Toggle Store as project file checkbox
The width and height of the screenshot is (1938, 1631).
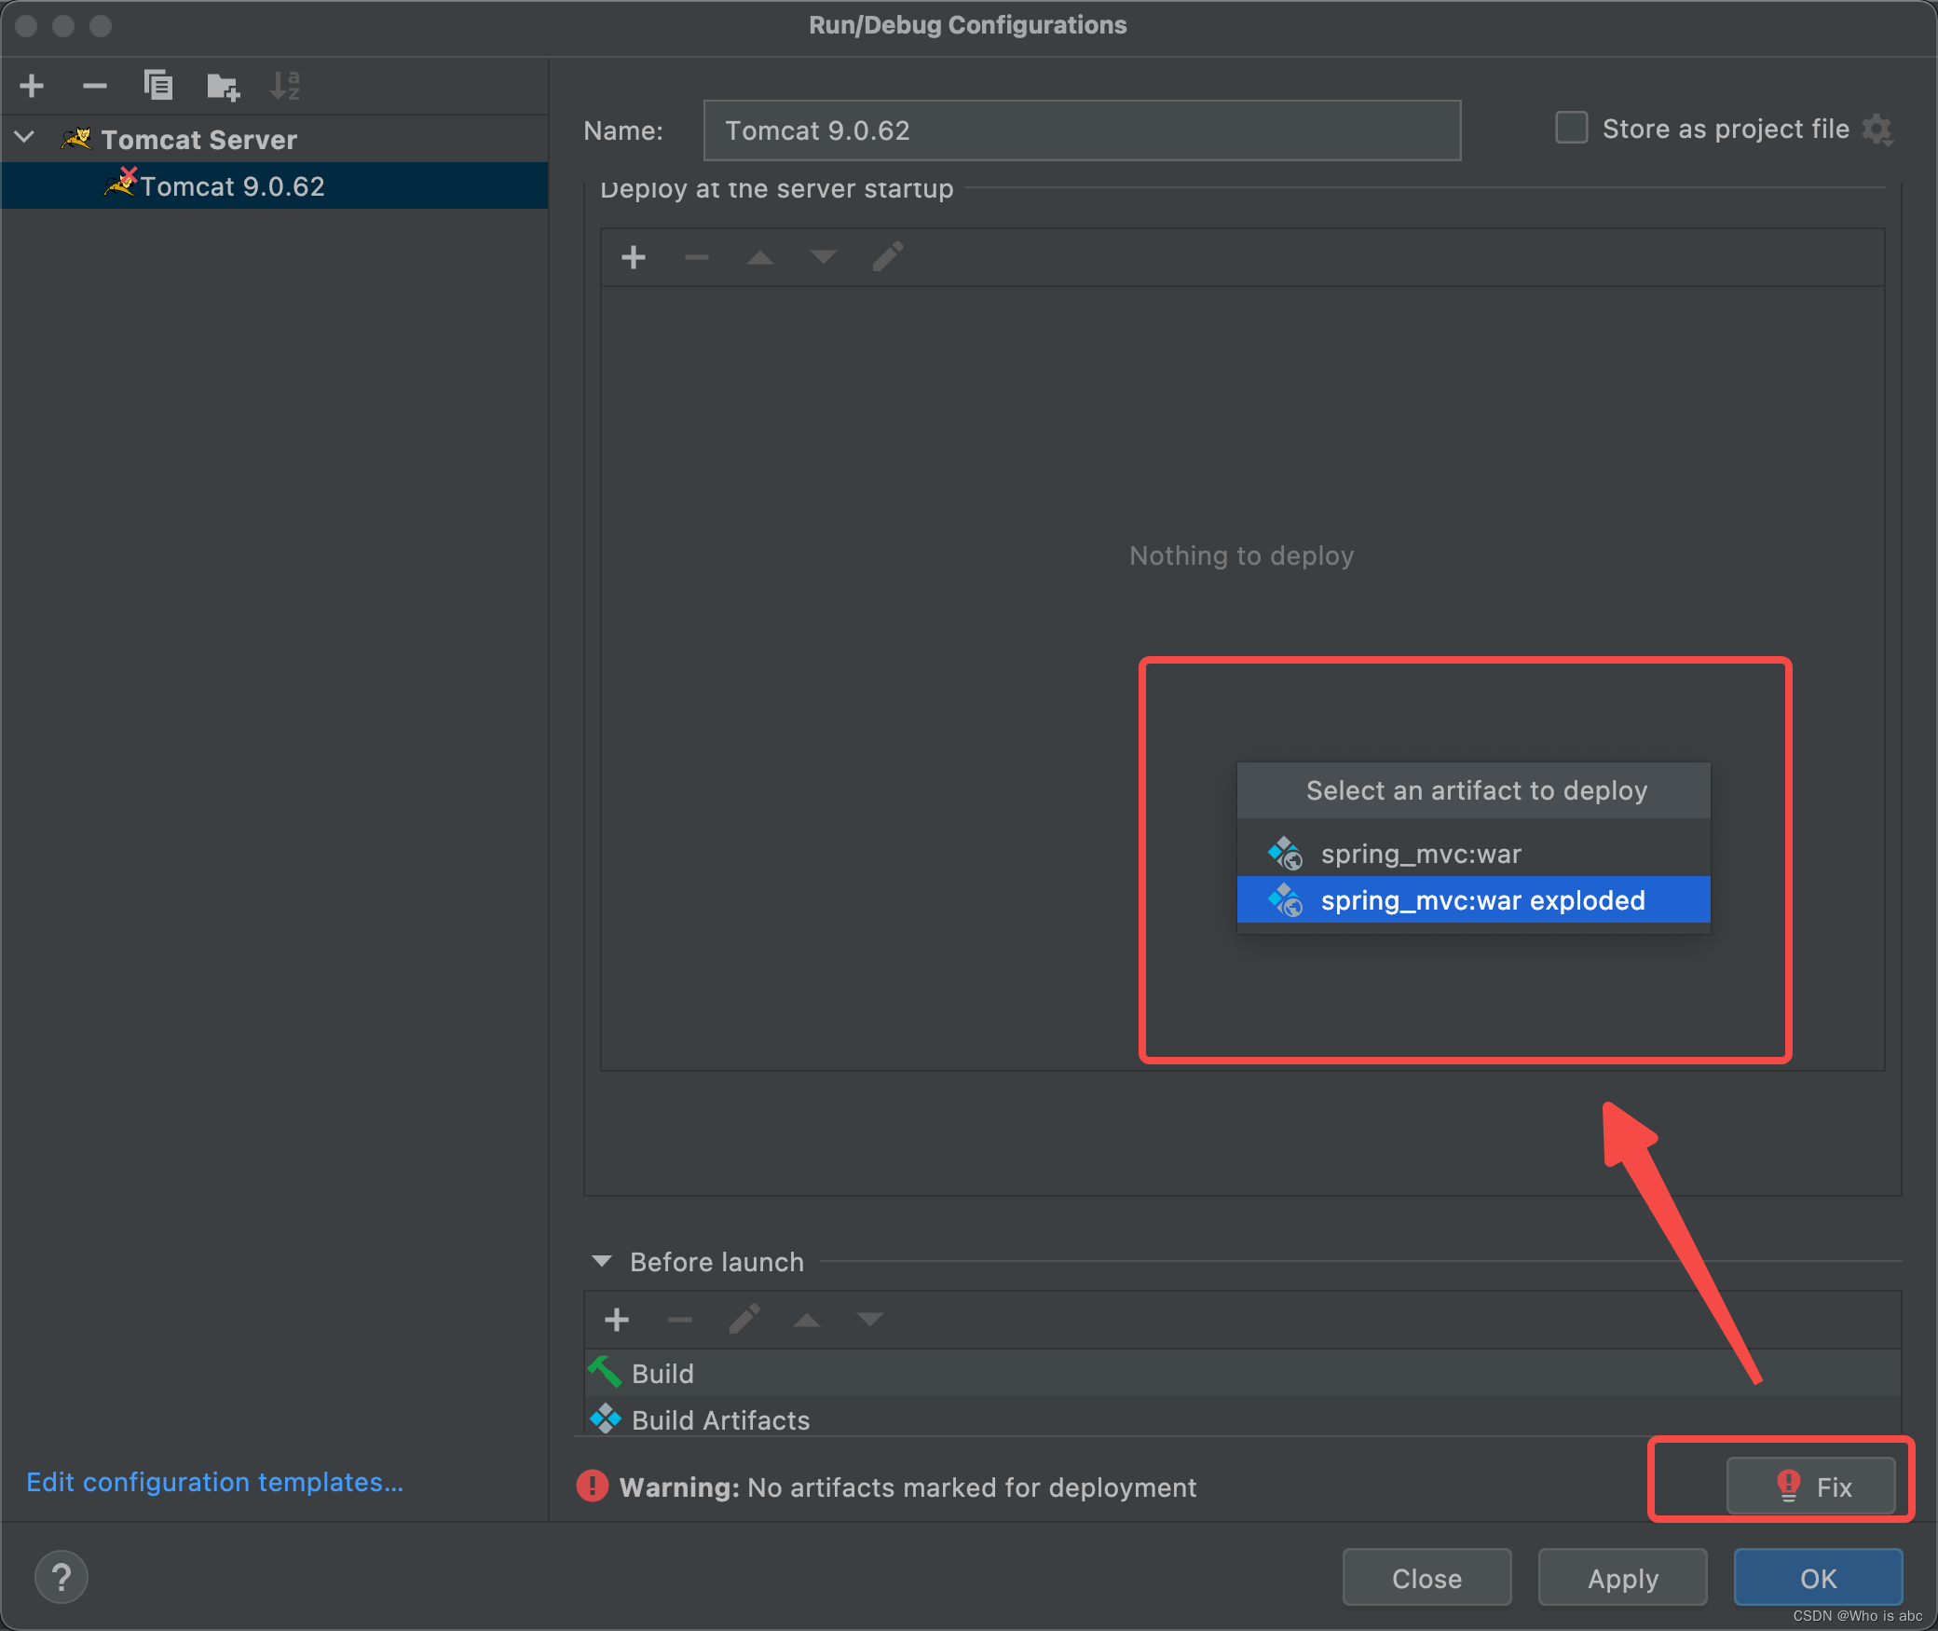1567,130
